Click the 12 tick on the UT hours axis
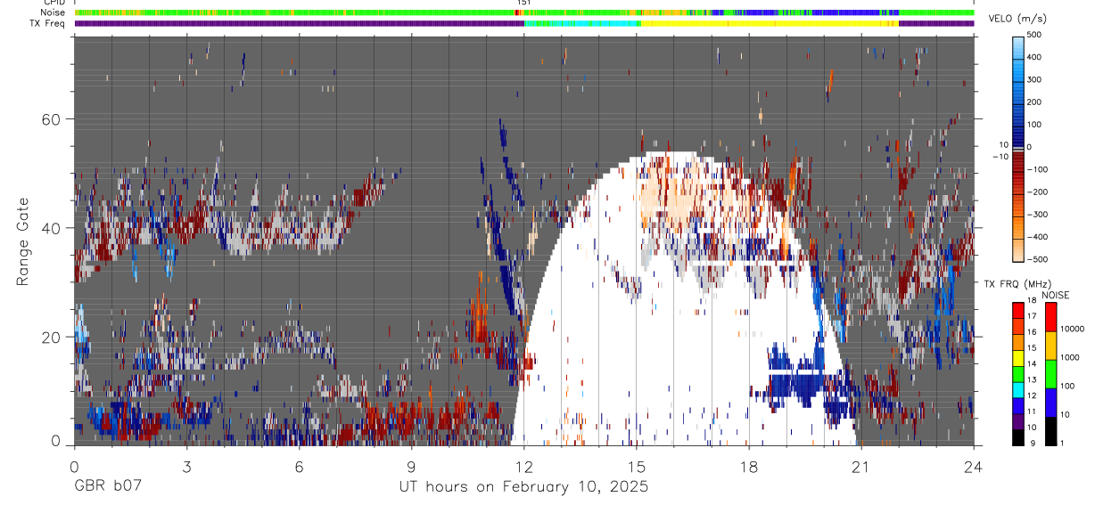This screenshot has height=505, width=1095. [523, 466]
